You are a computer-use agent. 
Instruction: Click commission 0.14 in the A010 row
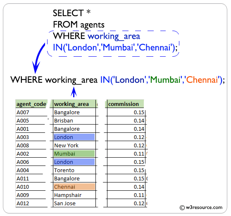(126, 187)
